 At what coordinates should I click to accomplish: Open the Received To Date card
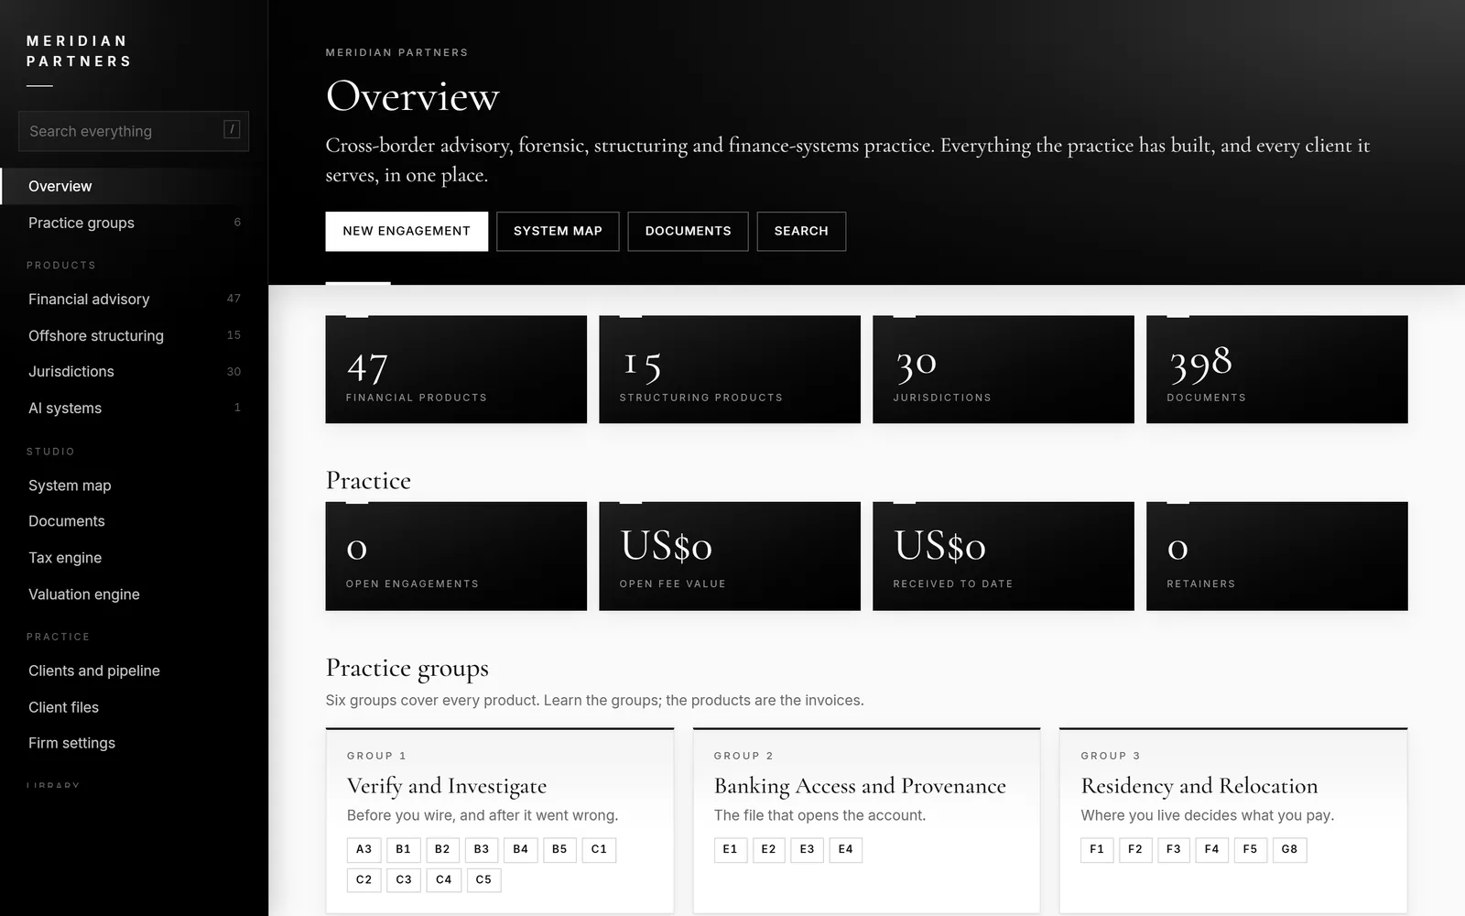coord(1004,556)
